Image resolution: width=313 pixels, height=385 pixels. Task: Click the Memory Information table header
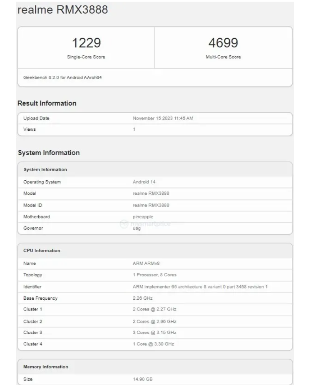pyautogui.click(x=46, y=367)
